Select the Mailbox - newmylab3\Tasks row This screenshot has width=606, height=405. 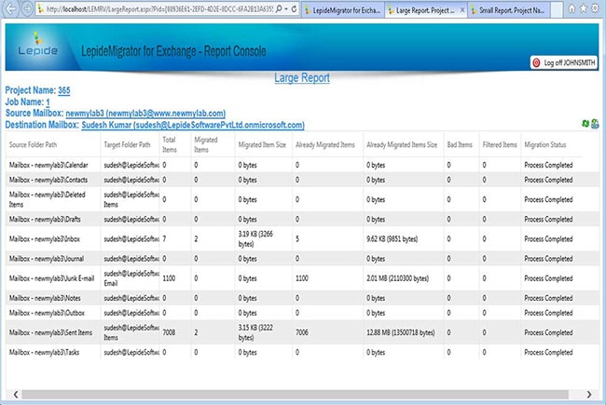302,352
